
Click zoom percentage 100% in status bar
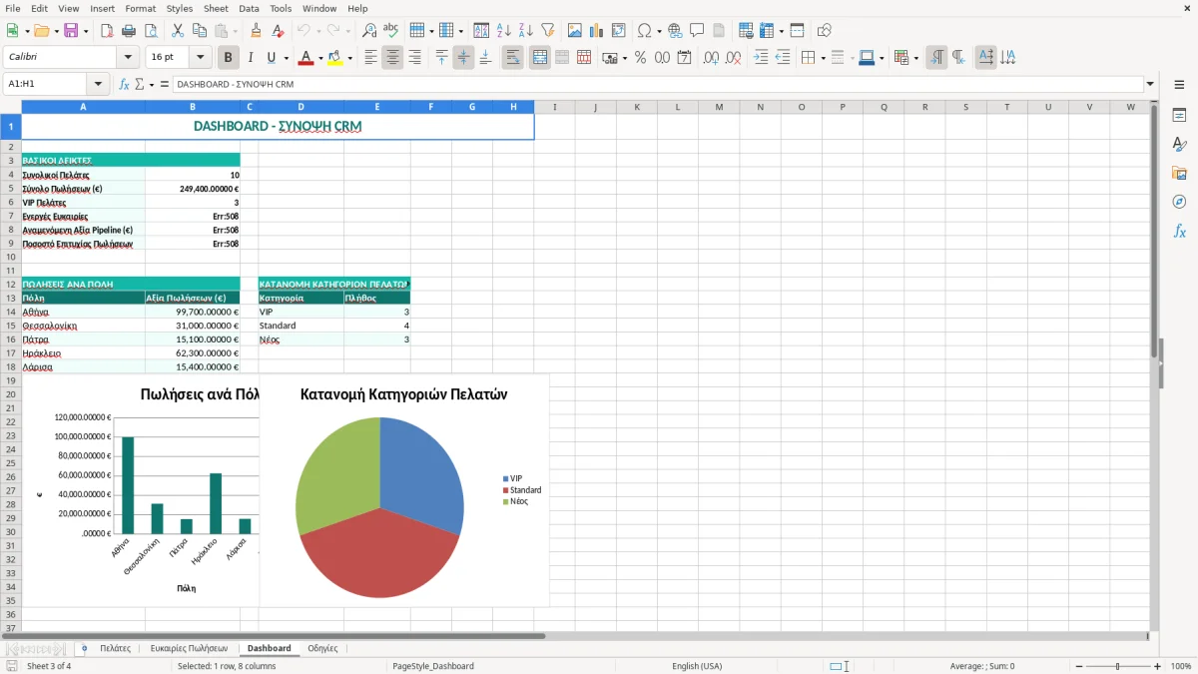(x=1181, y=666)
